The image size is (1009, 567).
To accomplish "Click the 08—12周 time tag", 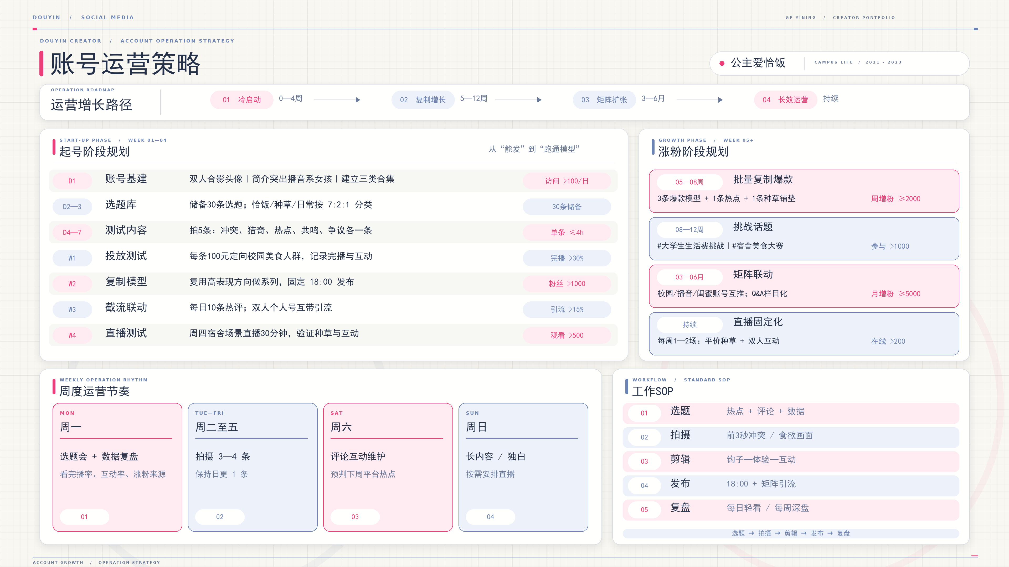I will click(x=689, y=230).
